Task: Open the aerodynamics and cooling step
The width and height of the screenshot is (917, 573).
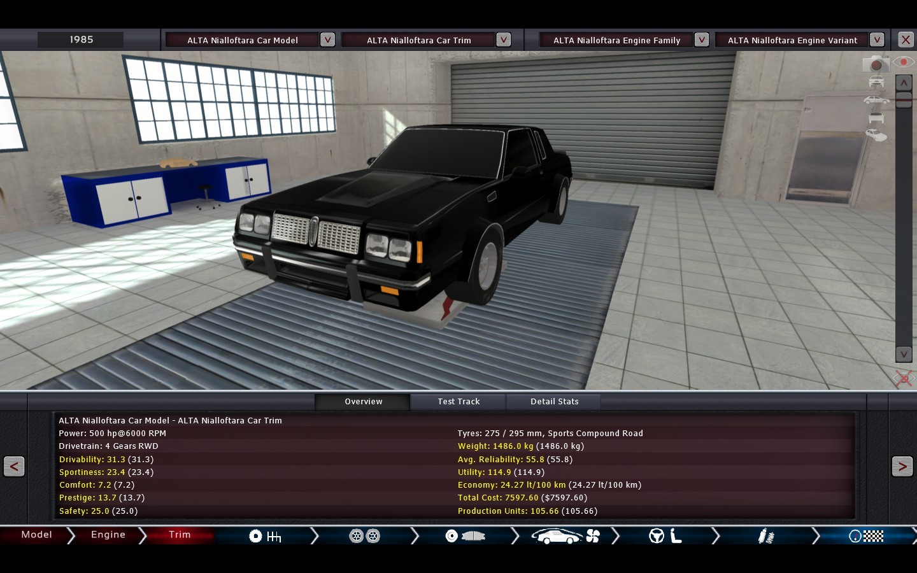Action: [565, 536]
